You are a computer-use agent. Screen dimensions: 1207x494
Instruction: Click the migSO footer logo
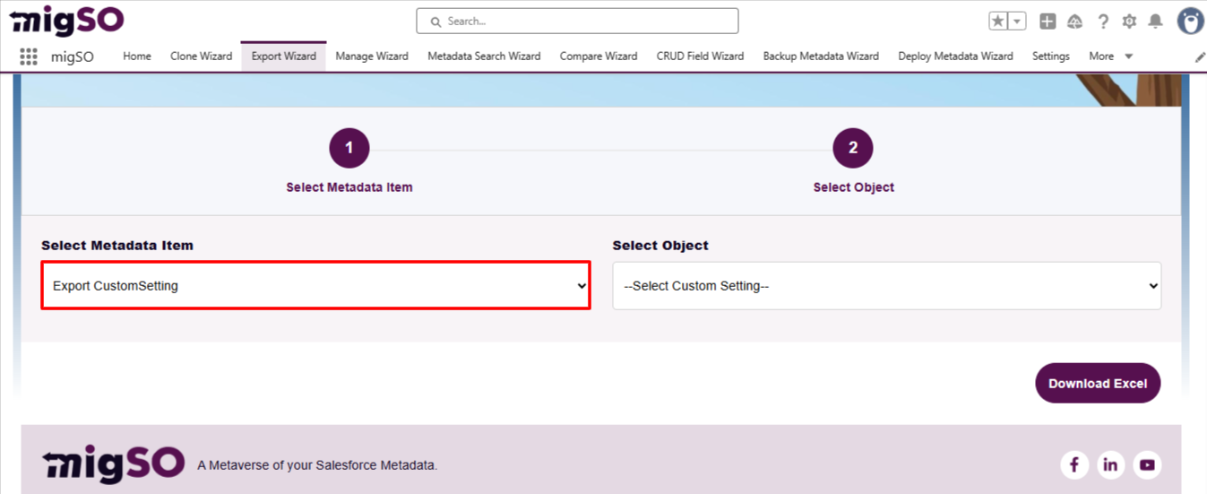(x=114, y=464)
